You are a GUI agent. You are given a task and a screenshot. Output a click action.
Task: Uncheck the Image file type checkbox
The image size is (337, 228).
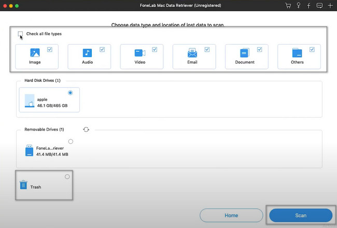pos(50,50)
